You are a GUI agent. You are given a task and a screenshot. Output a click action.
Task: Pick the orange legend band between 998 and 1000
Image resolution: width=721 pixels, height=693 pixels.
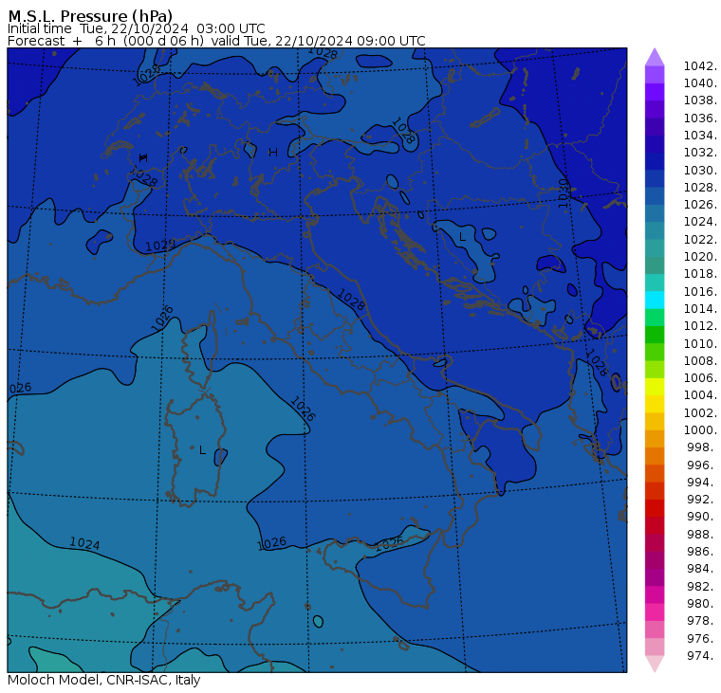click(x=655, y=439)
